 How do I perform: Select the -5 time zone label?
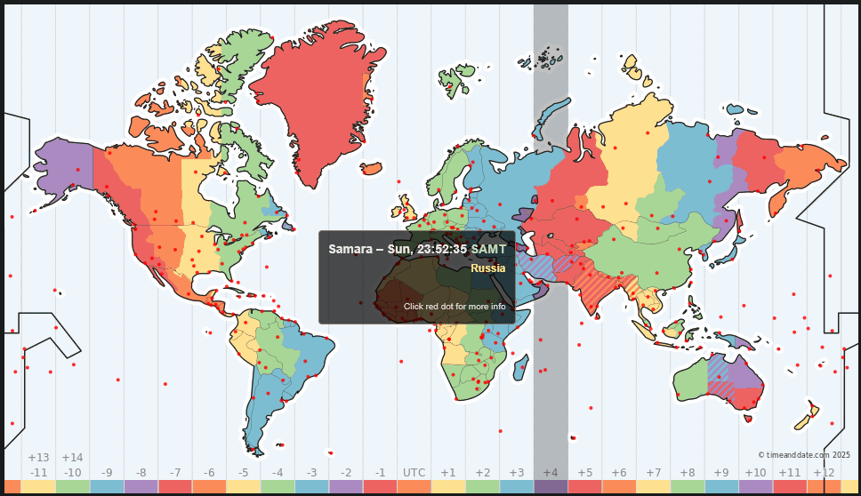pos(243,472)
